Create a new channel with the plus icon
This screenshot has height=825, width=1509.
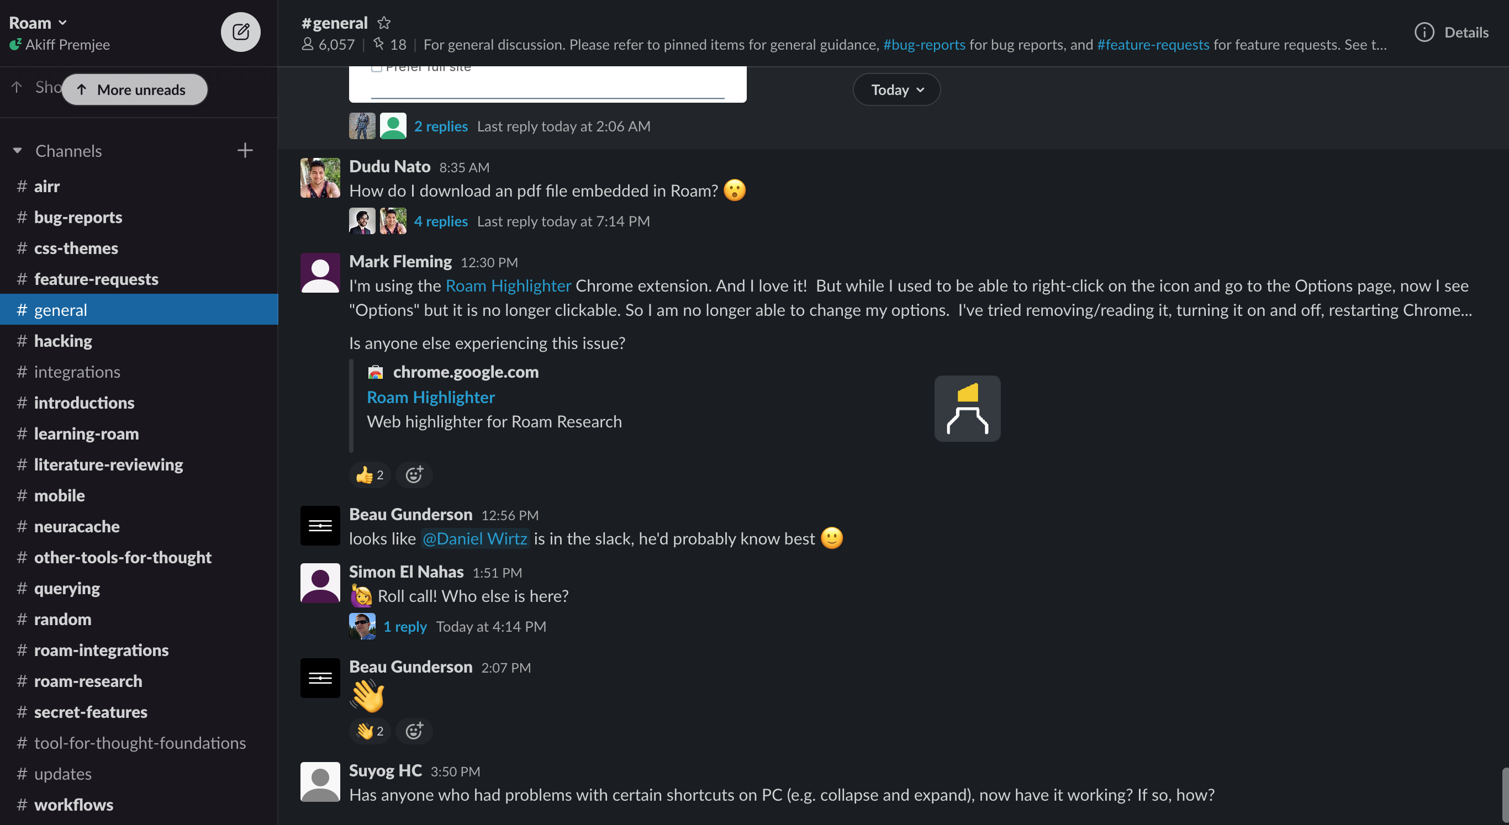[x=245, y=151]
